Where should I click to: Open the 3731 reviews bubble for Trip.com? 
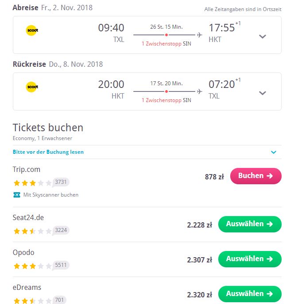pos(61,182)
